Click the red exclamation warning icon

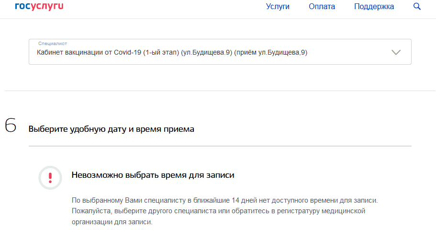pos(50,178)
